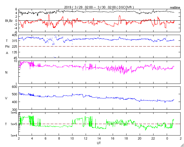Click the '135' tick on Phi axis

(15, 52)
